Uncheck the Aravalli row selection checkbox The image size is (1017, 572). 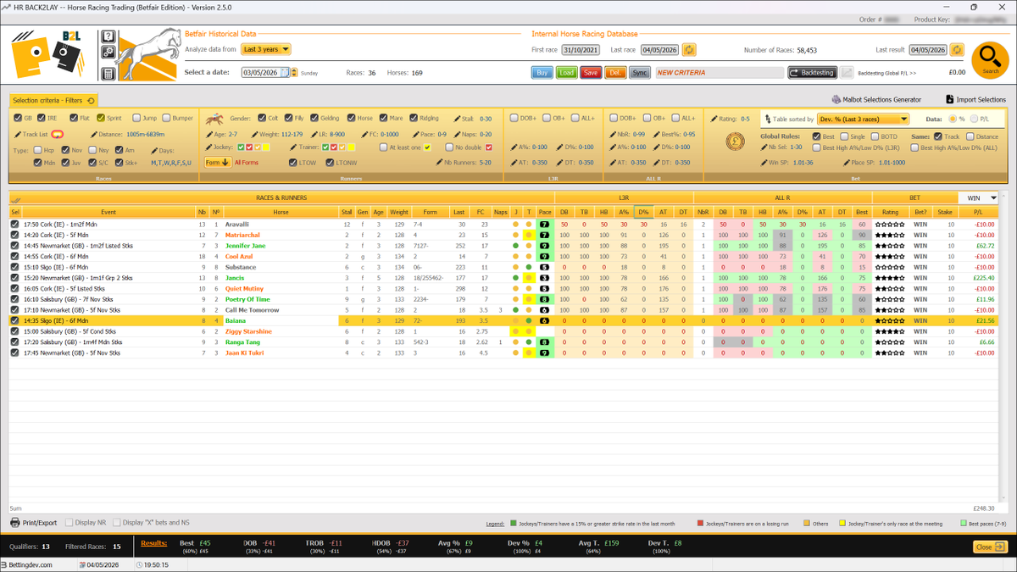(15, 225)
